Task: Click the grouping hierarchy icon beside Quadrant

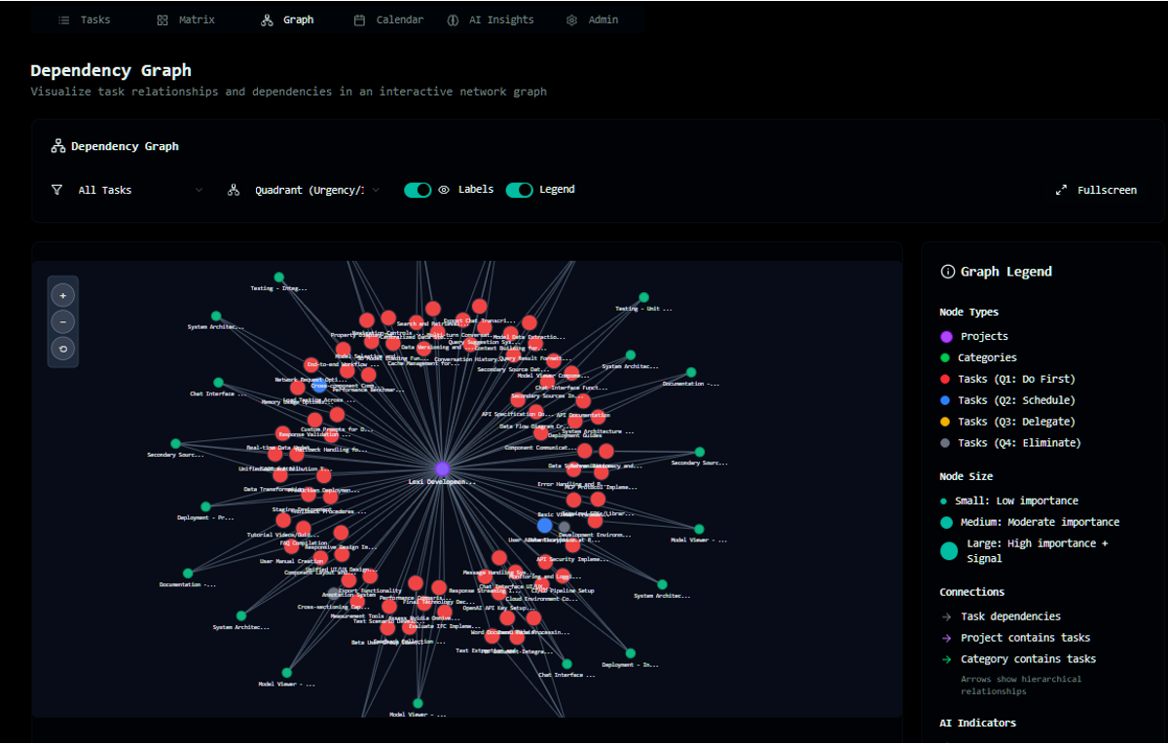Action: click(234, 190)
